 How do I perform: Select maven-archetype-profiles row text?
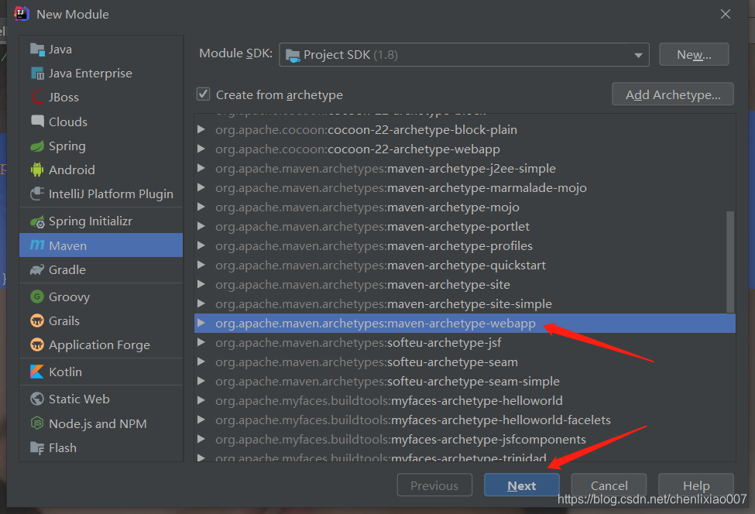[374, 245]
